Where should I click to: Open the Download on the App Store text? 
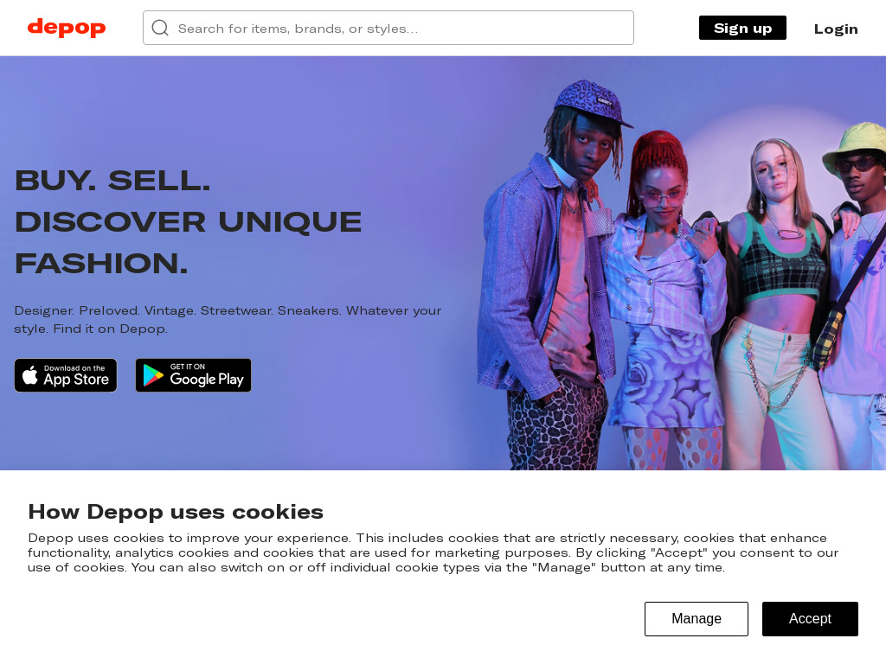(x=76, y=375)
